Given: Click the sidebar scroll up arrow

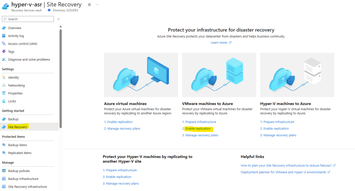Looking at the screenshot, I should (60, 27).
